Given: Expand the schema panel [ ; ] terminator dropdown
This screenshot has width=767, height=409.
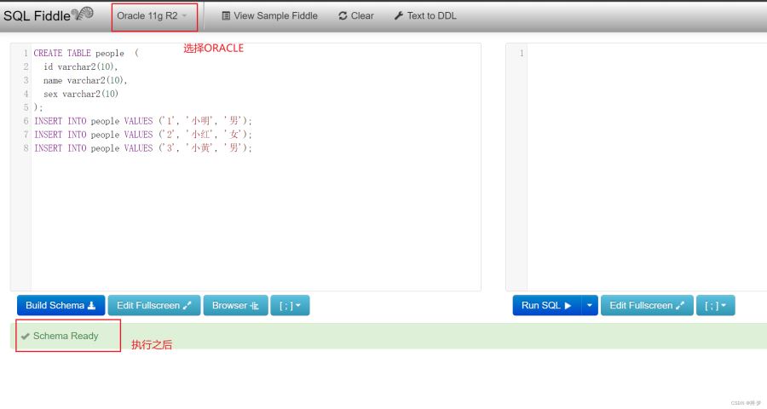Looking at the screenshot, I should tap(290, 305).
